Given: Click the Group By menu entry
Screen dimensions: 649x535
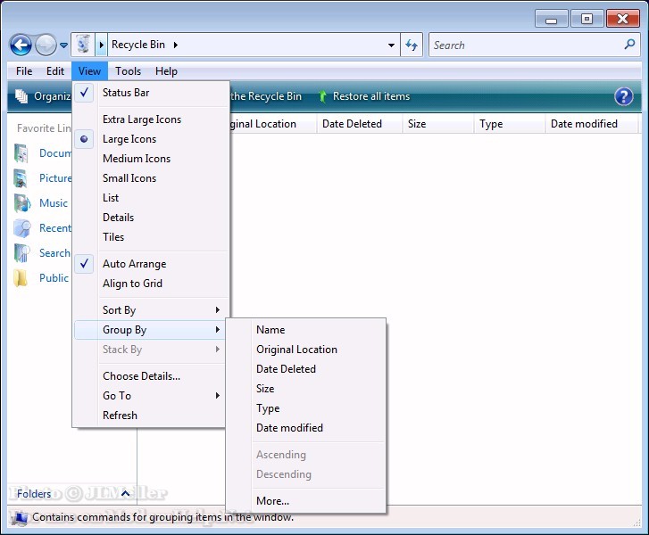Looking at the screenshot, I should click(x=150, y=330).
